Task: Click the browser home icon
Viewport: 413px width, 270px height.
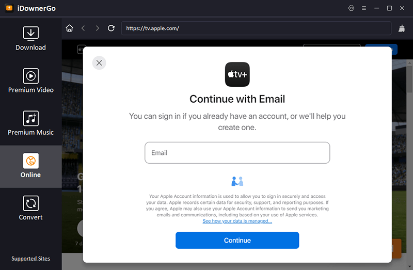Action: coord(70,28)
